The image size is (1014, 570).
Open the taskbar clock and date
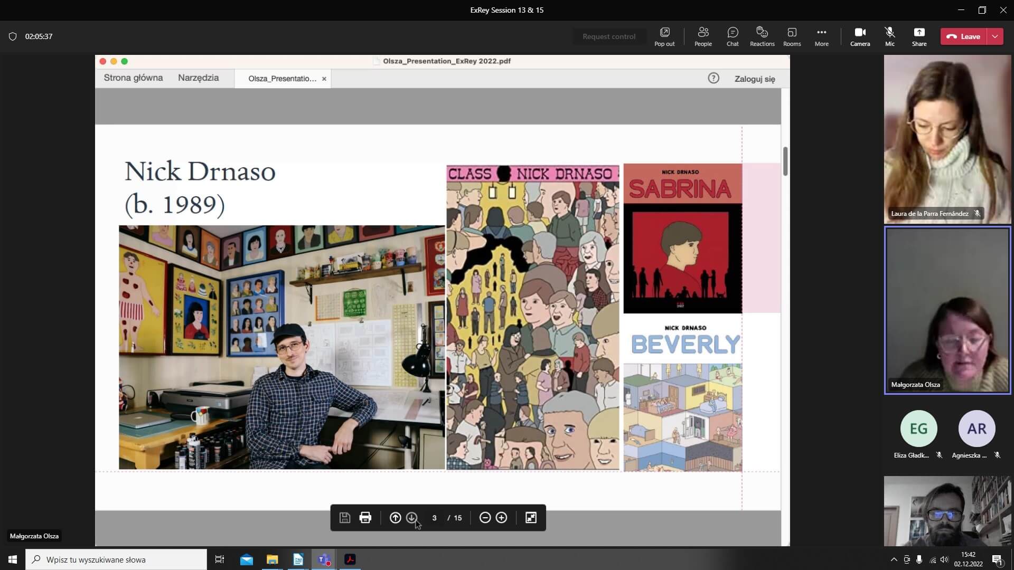point(968,559)
